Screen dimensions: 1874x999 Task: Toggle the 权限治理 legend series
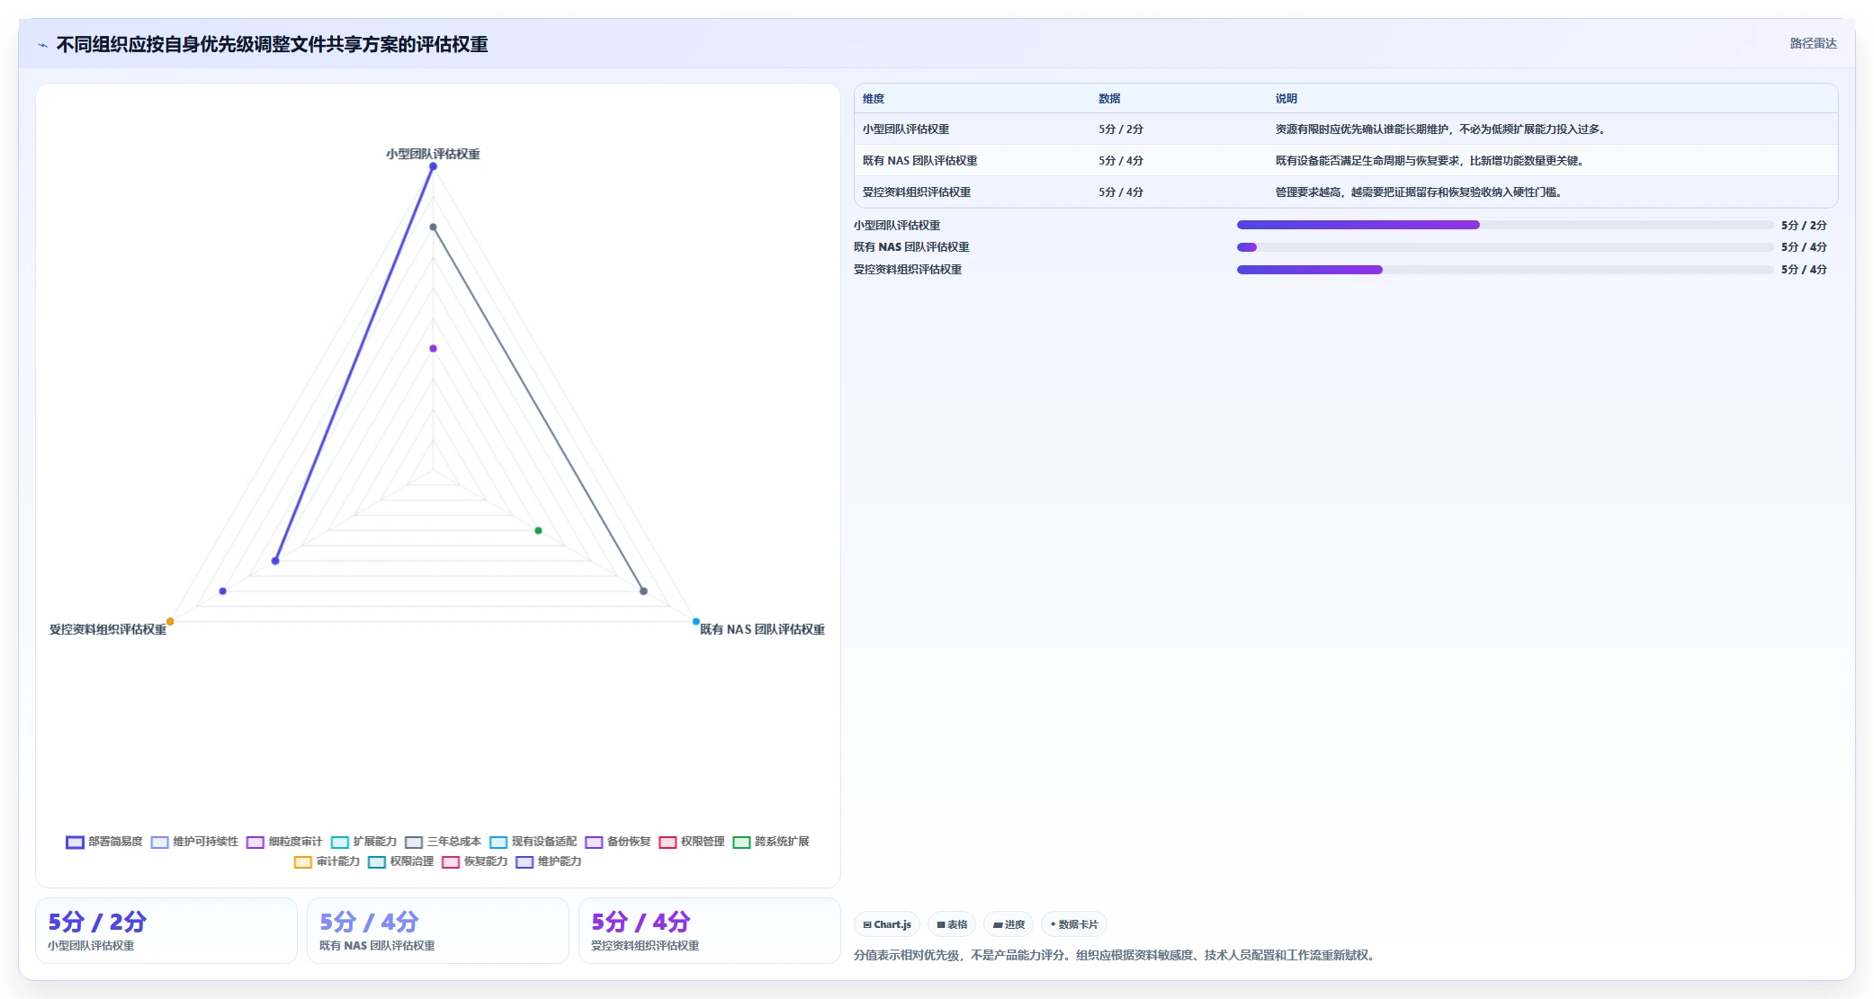[x=400, y=861]
